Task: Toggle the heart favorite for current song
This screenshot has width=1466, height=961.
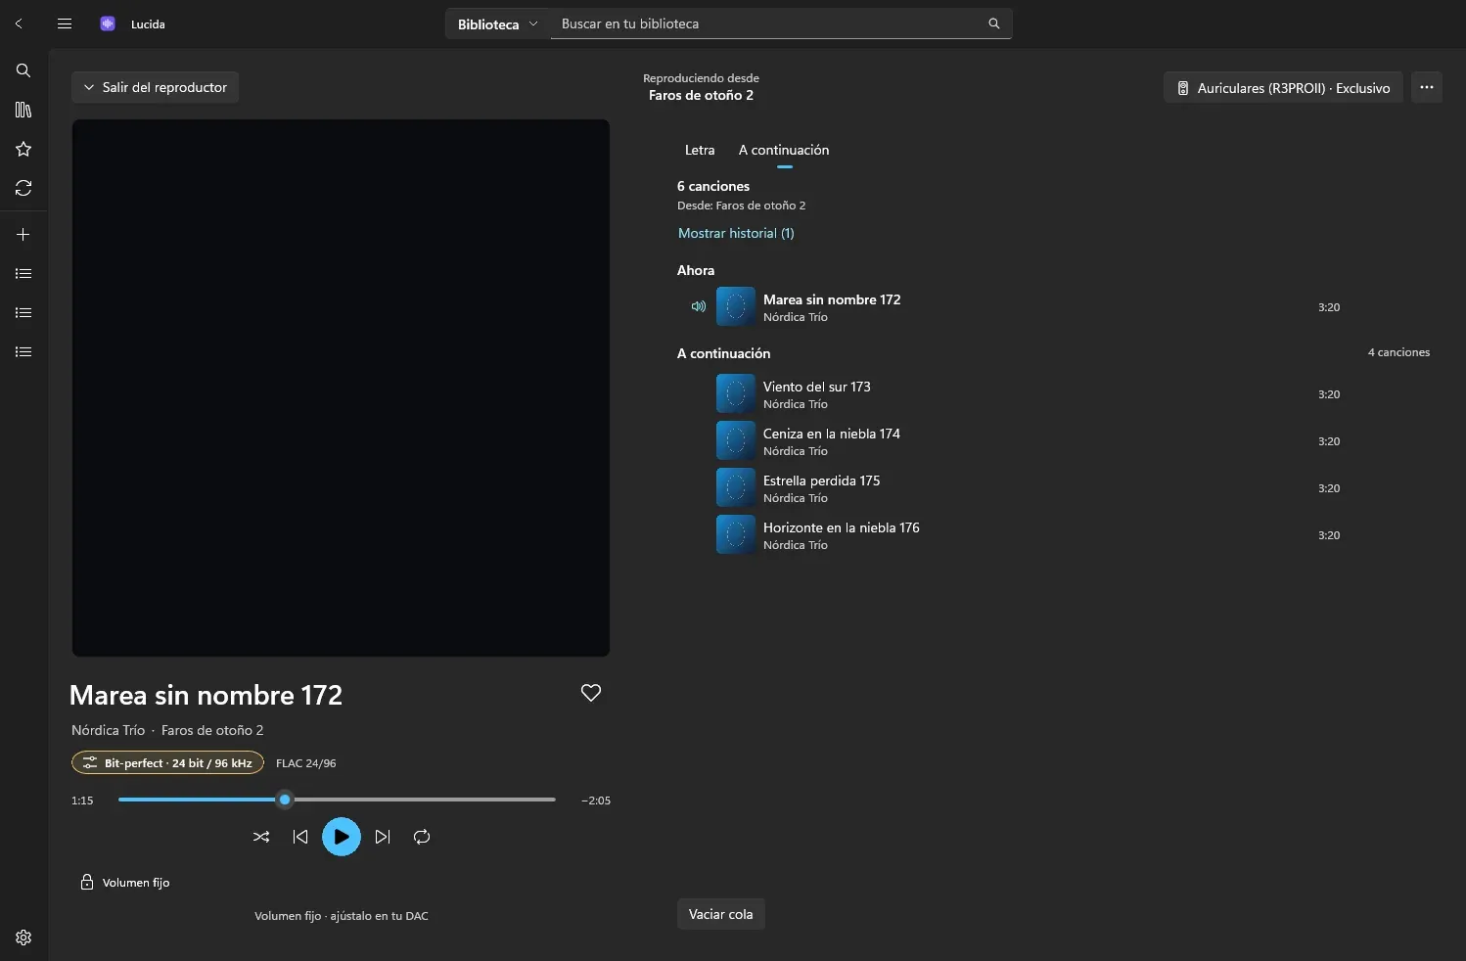Action: coord(591,693)
